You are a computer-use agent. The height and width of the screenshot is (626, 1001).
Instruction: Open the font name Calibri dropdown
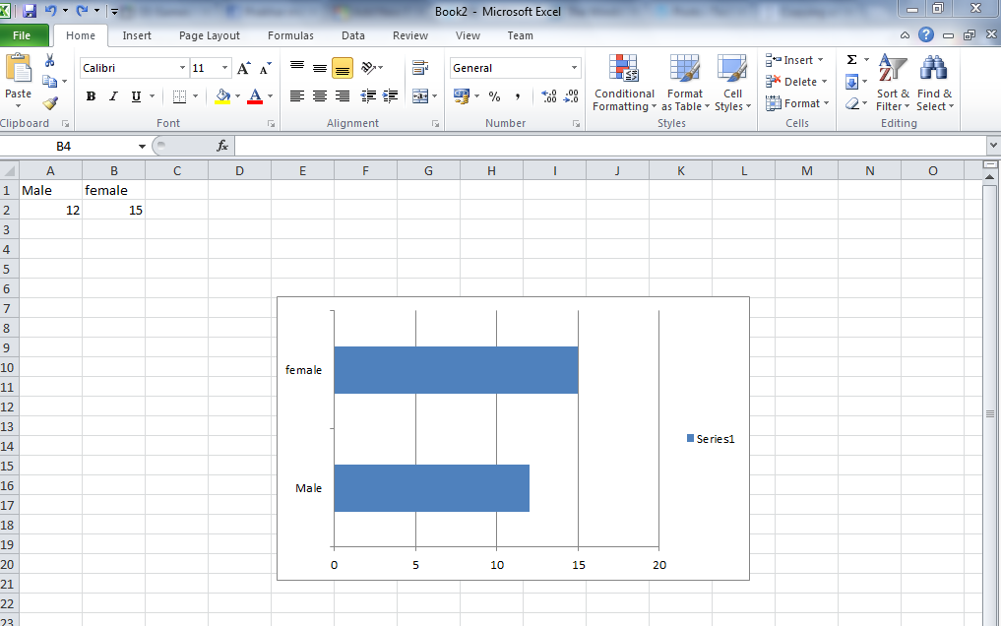point(182,68)
